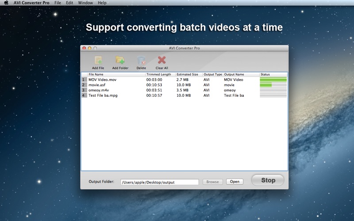Screen dimensions: 354x221
Task: Click status bar of omeoy.m4v row
Action: [x=273, y=90]
